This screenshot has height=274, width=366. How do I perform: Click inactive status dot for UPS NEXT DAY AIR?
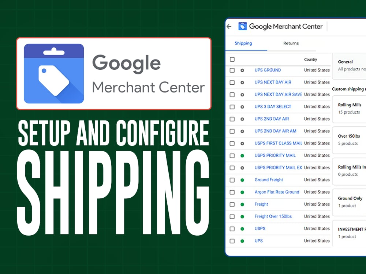[242, 83]
